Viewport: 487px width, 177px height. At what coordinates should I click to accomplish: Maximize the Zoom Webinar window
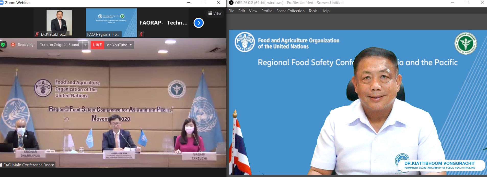[x=204, y=3]
